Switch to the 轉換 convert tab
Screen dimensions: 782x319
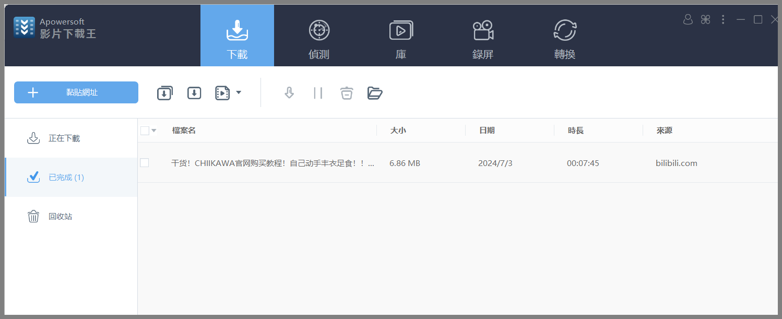coord(564,36)
